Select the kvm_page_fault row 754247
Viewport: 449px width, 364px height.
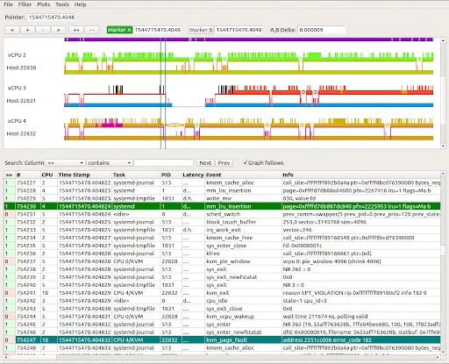coord(222,340)
